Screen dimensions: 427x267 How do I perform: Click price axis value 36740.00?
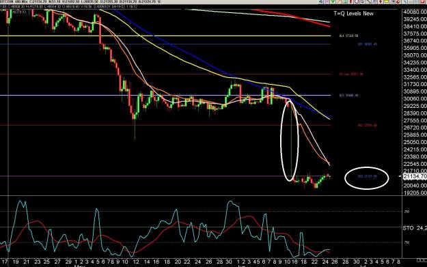click(x=415, y=41)
